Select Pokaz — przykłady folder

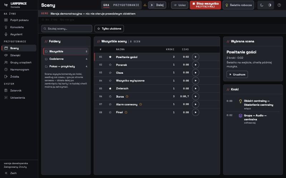pos(66,66)
